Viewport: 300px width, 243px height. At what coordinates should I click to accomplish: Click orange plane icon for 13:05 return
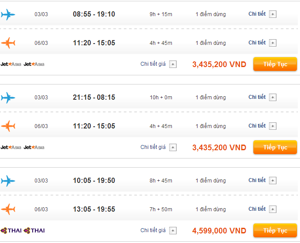8,209
